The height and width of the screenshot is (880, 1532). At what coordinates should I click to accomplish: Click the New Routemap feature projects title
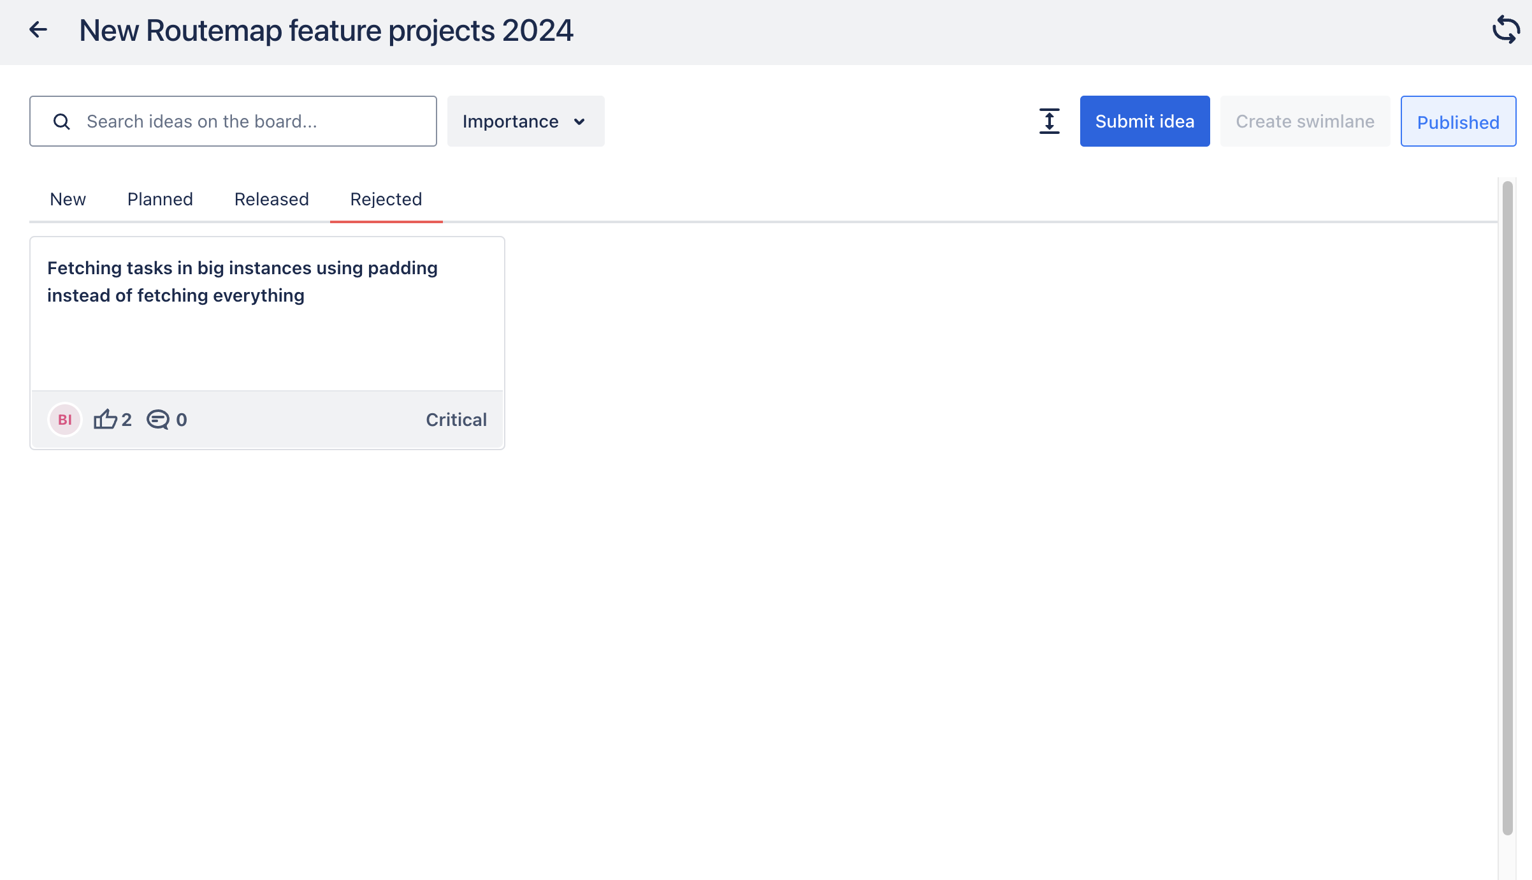[x=326, y=31]
